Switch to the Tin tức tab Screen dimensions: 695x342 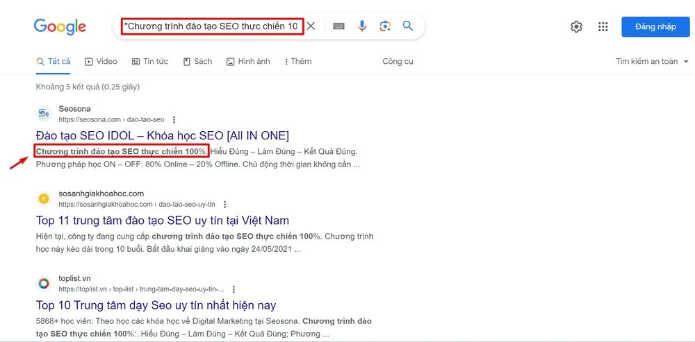[x=150, y=62]
